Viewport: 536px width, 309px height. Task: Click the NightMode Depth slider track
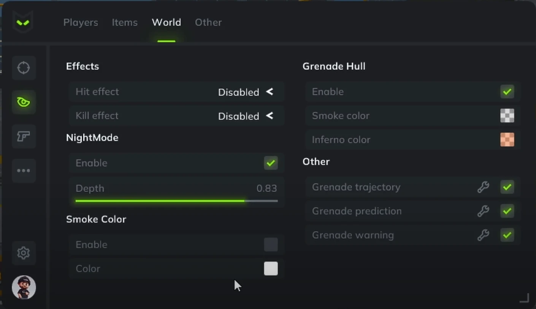(176, 201)
